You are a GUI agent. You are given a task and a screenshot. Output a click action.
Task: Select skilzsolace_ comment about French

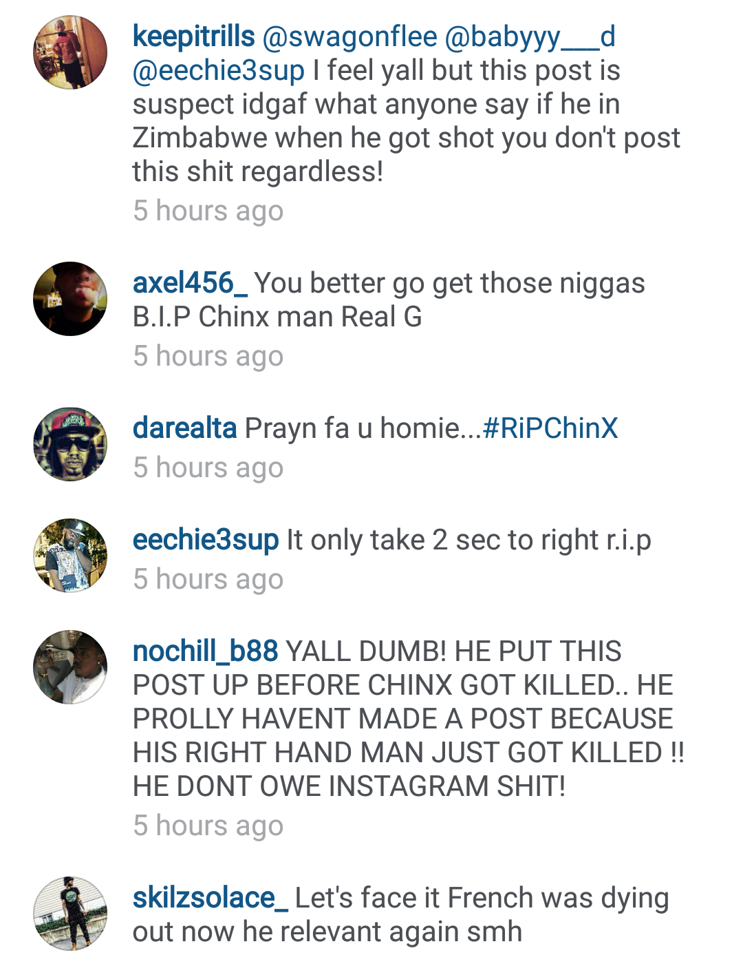(400, 914)
